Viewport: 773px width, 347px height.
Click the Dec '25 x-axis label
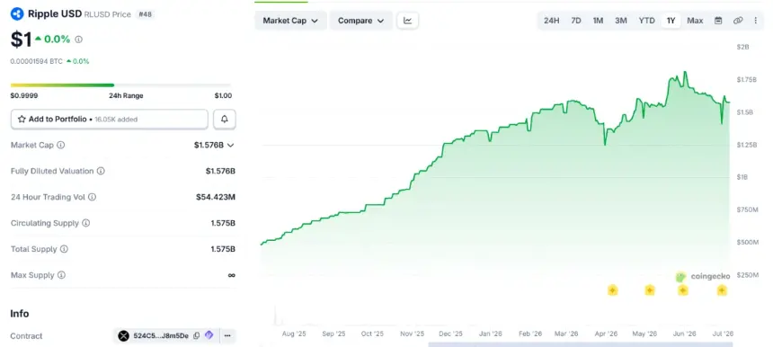[x=450, y=334]
